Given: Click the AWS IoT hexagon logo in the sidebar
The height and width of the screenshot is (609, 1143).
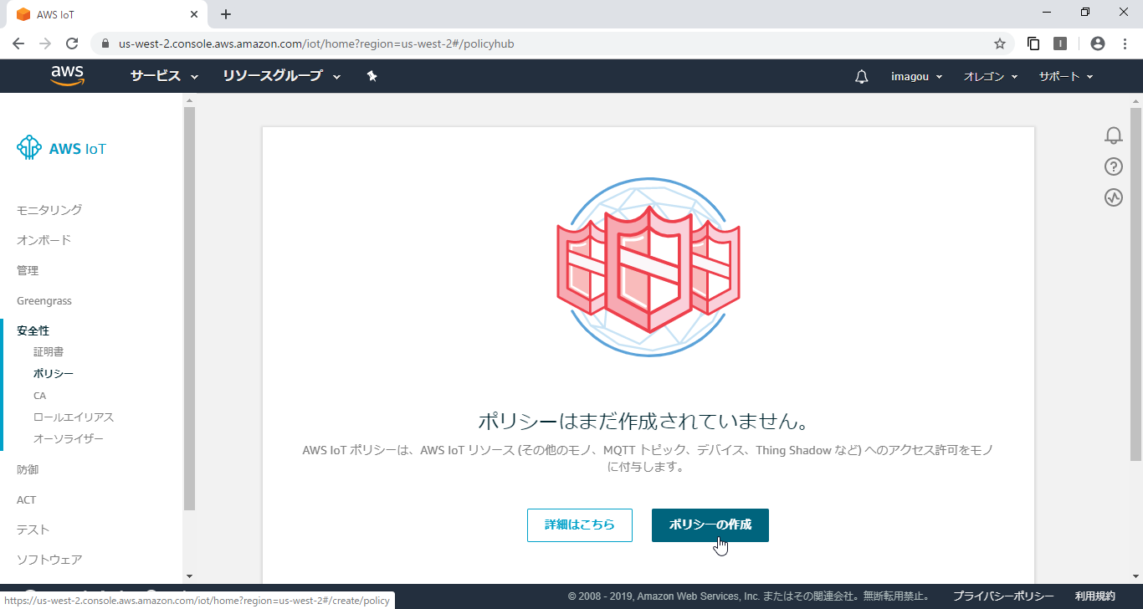Looking at the screenshot, I should (x=29, y=147).
